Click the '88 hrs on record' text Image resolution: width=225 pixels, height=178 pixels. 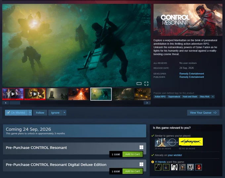point(187,149)
